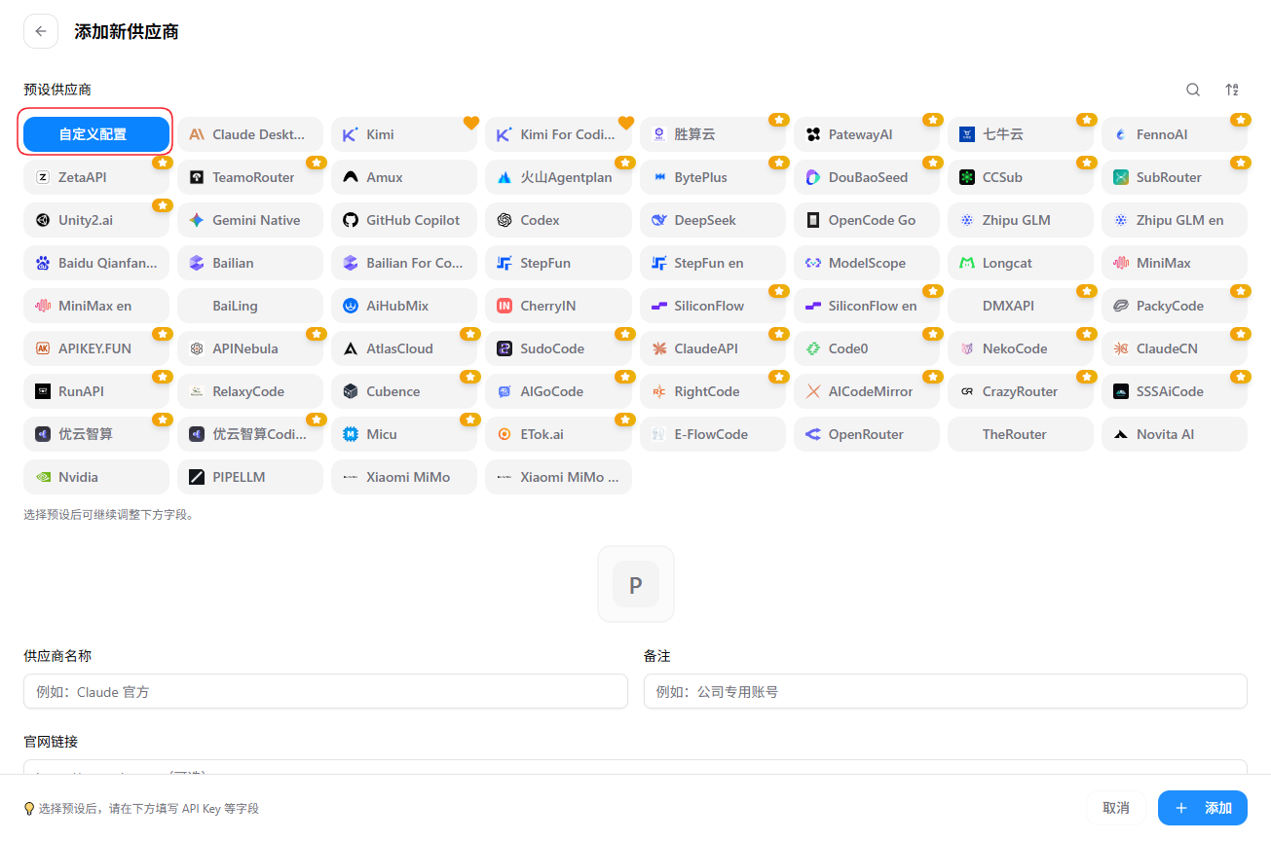Select the DouBaoSeed preset

(x=867, y=177)
